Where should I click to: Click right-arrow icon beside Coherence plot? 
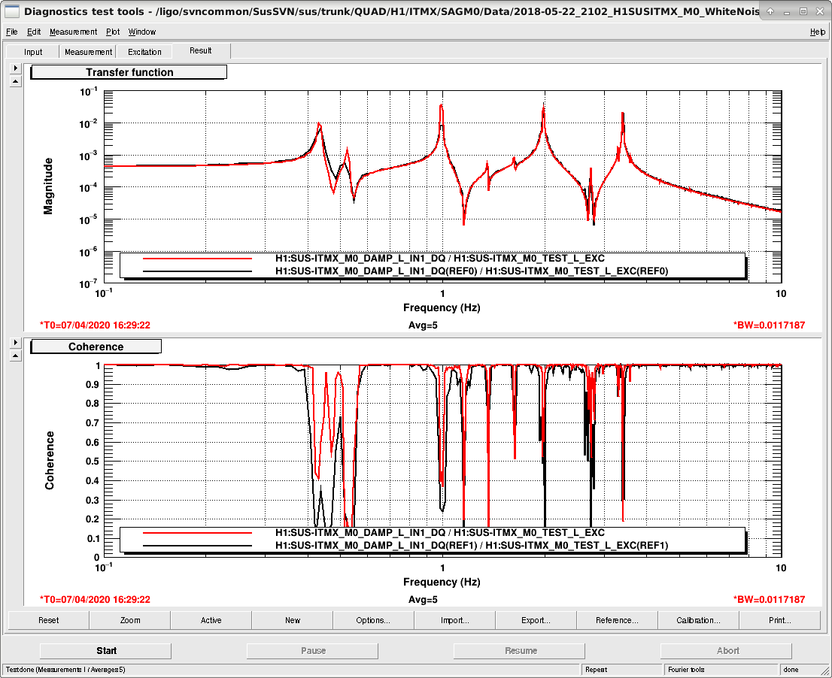[15, 343]
